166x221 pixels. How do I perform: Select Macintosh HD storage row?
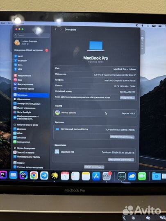(94, 152)
